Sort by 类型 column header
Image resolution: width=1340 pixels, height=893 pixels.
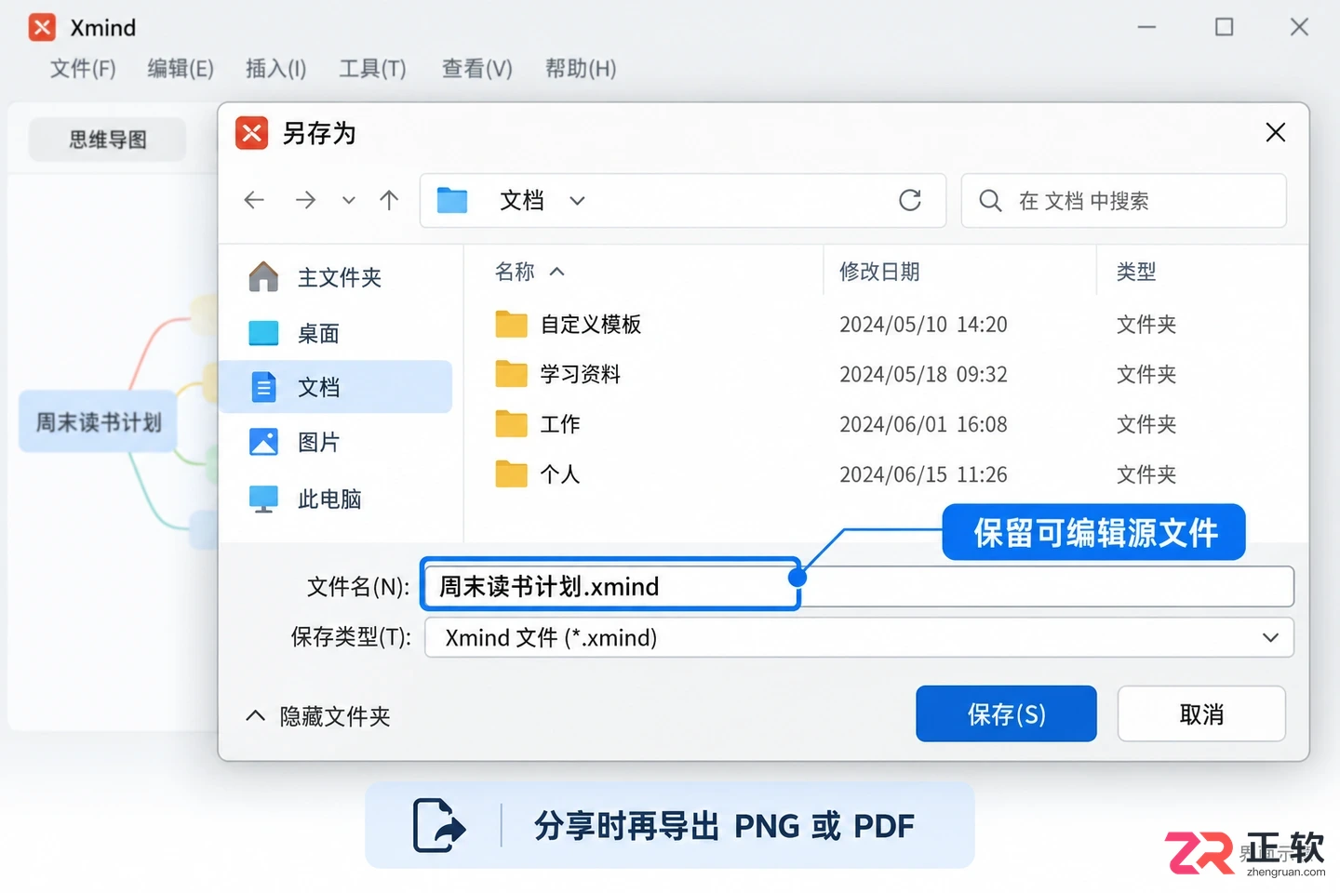tap(1135, 272)
